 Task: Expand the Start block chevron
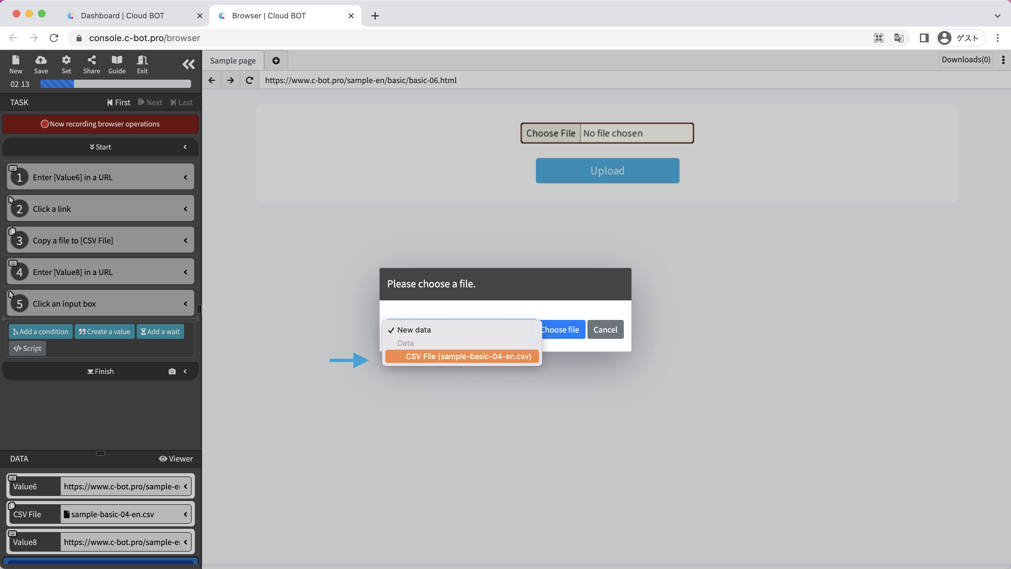[185, 147]
